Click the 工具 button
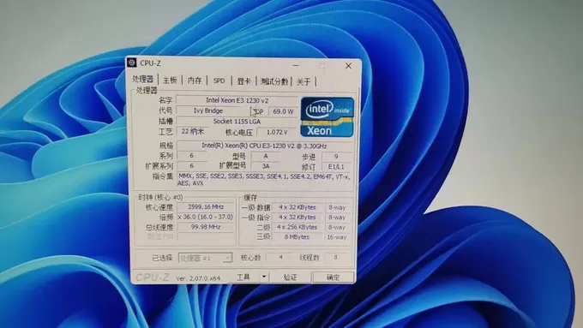 [x=243, y=277]
